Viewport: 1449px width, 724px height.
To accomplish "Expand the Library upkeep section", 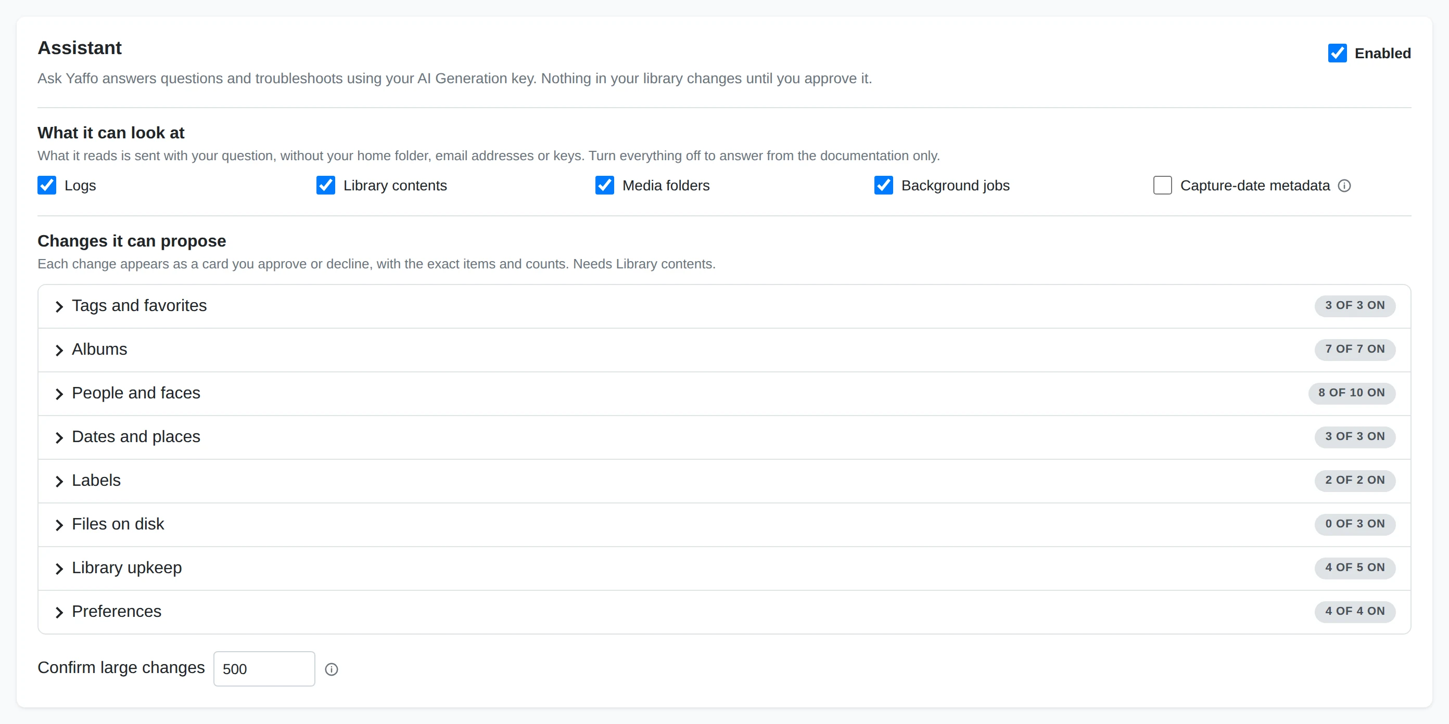I will [x=724, y=568].
